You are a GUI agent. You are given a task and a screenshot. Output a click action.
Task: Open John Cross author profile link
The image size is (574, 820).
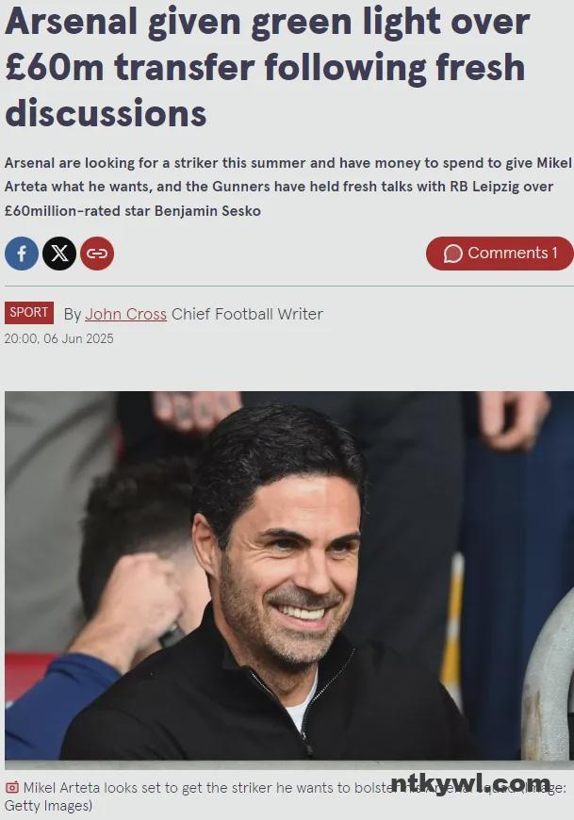click(x=125, y=314)
